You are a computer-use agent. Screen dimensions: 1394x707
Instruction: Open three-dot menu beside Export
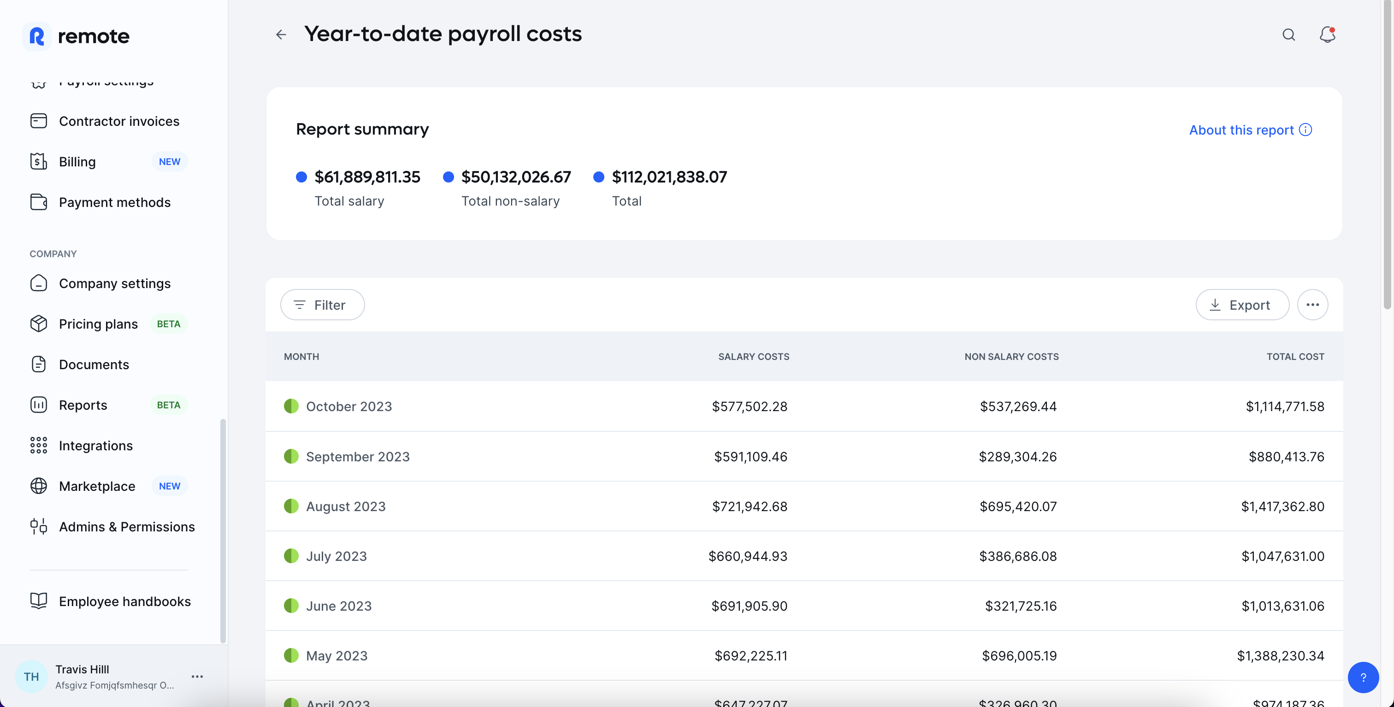[1312, 305]
